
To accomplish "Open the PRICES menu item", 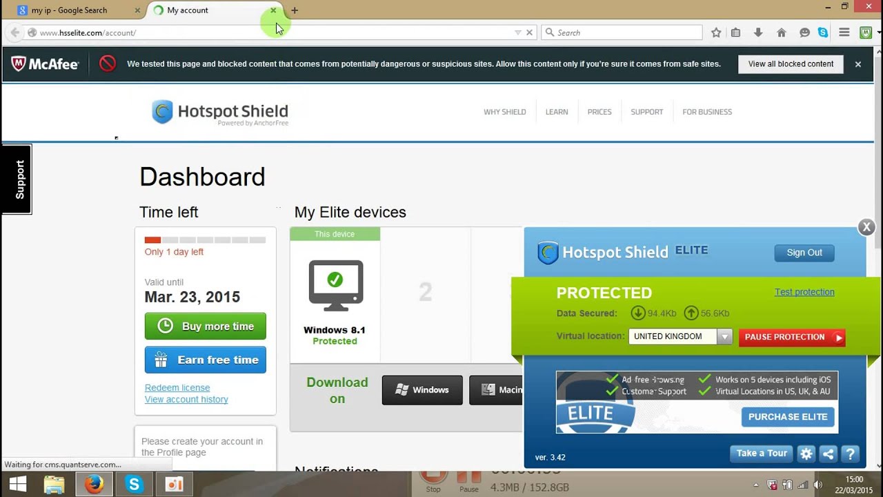I will click(599, 112).
